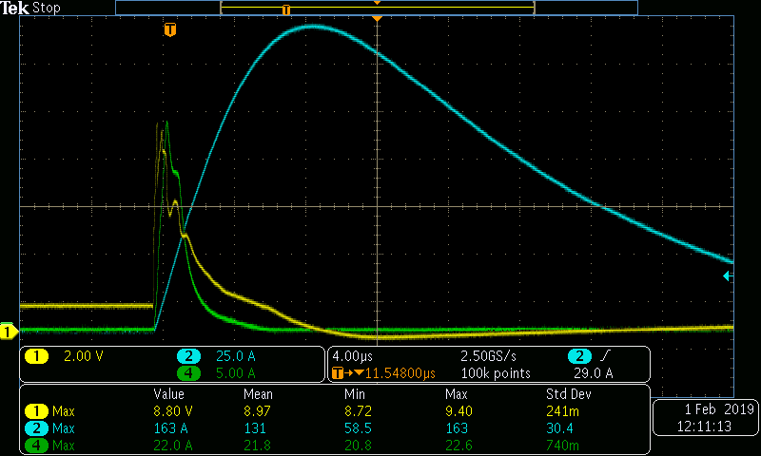Click the 30.4 standard deviation value

[x=559, y=428]
